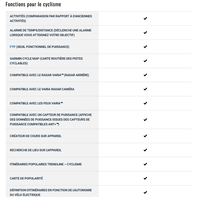This screenshot has height=197, width=197.
Task: Click checkmark for Créateur de cours row
Action: [145, 136]
